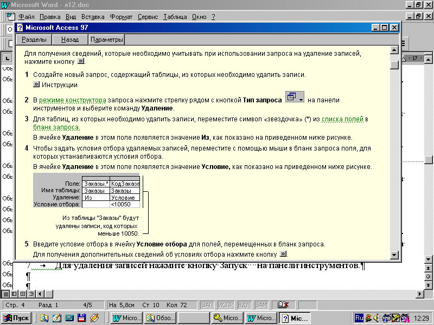Viewport: 434px width, 325px height.
Task: Click the help window's scrollbar thumb
Action: click(x=394, y=64)
